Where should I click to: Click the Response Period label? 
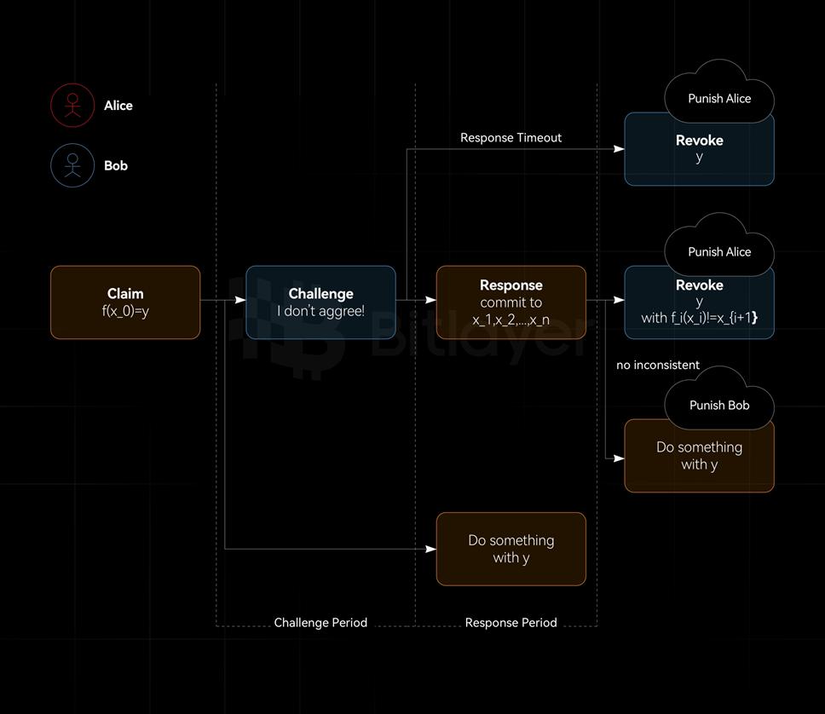pyautogui.click(x=511, y=623)
